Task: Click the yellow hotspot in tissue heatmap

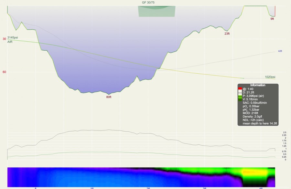Action: coord(249,172)
